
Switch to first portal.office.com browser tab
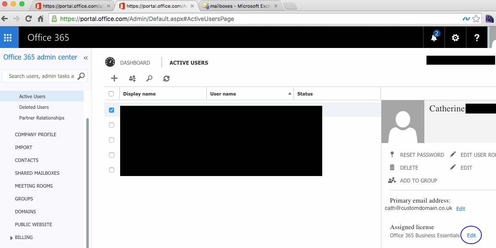coord(73,6)
